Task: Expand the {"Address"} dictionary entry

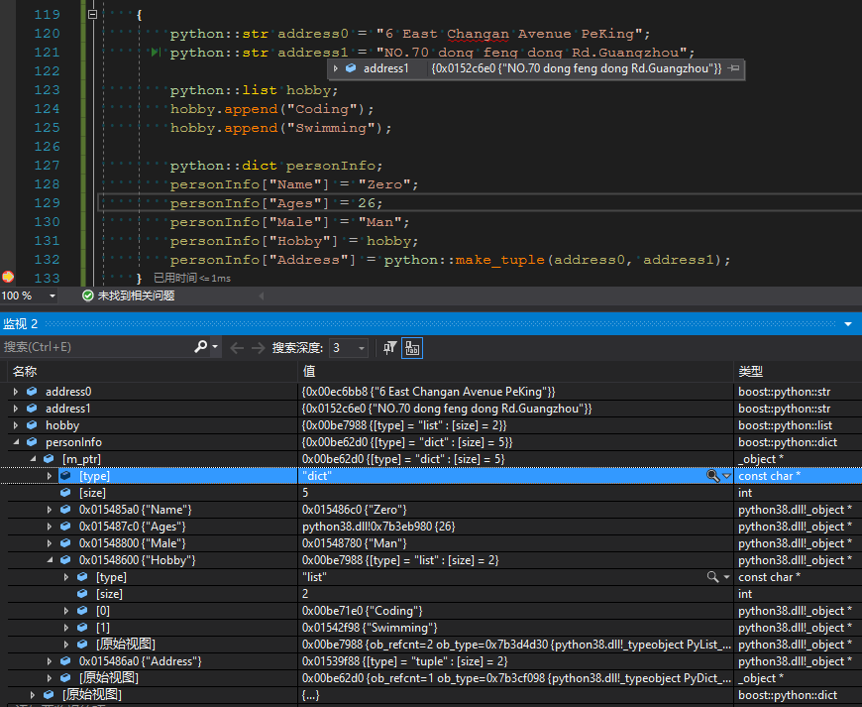Action: [49, 661]
